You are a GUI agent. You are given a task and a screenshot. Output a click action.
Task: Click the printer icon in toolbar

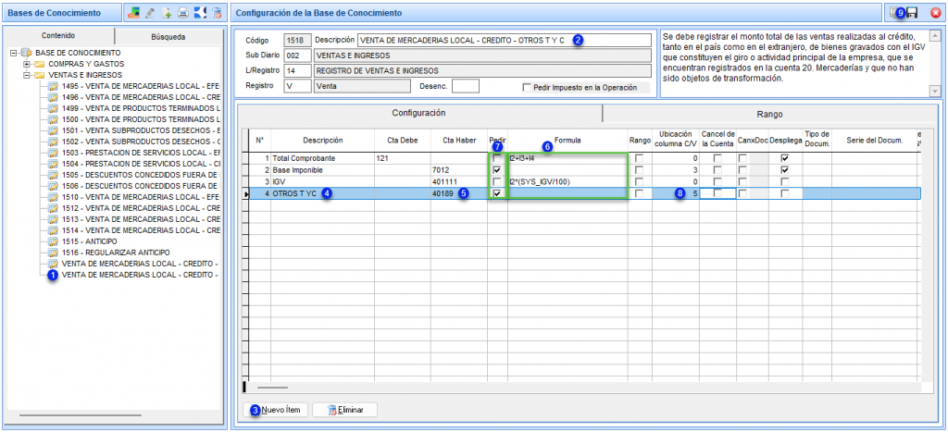(x=183, y=11)
